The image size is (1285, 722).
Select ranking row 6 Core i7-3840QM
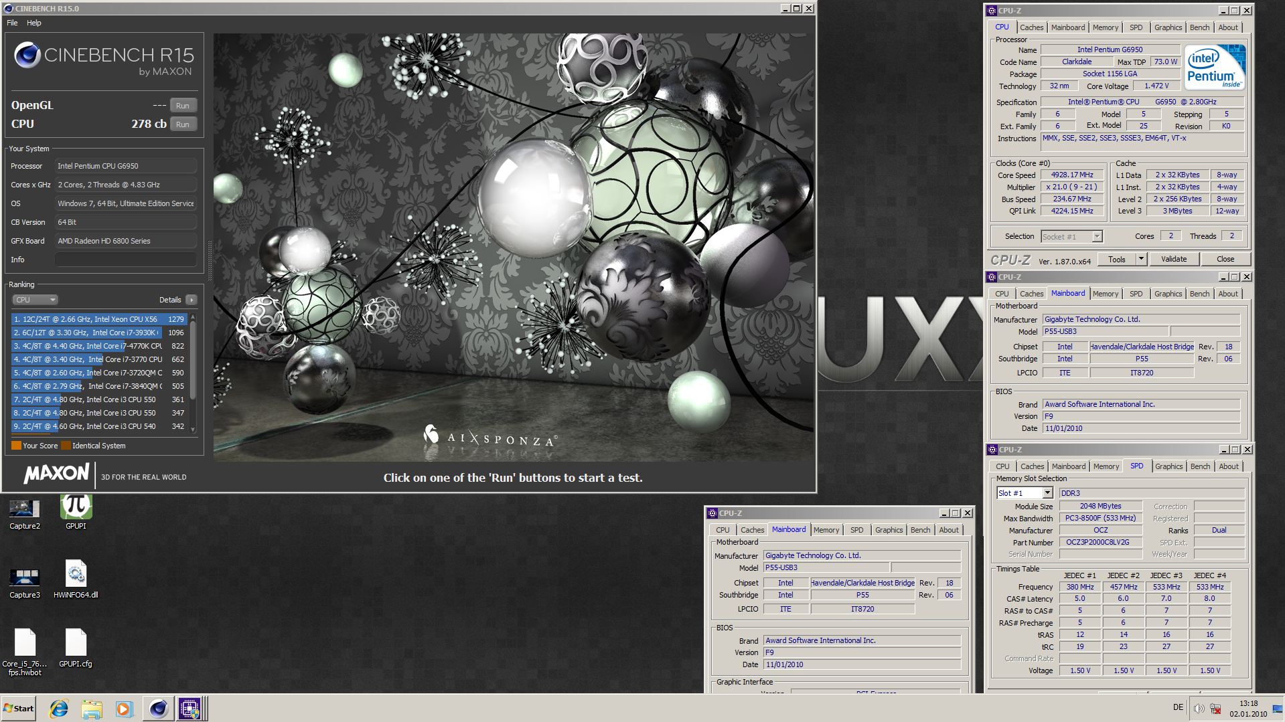pyautogui.click(x=99, y=386)
